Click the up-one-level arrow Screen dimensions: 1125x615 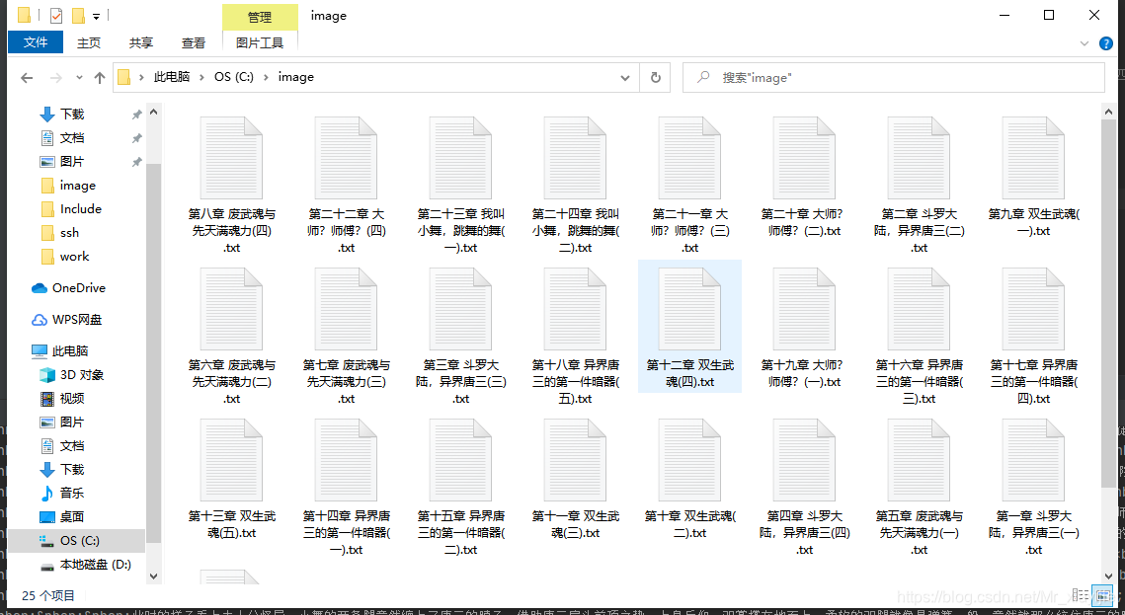pyautogui.click(x=100, y=77)
